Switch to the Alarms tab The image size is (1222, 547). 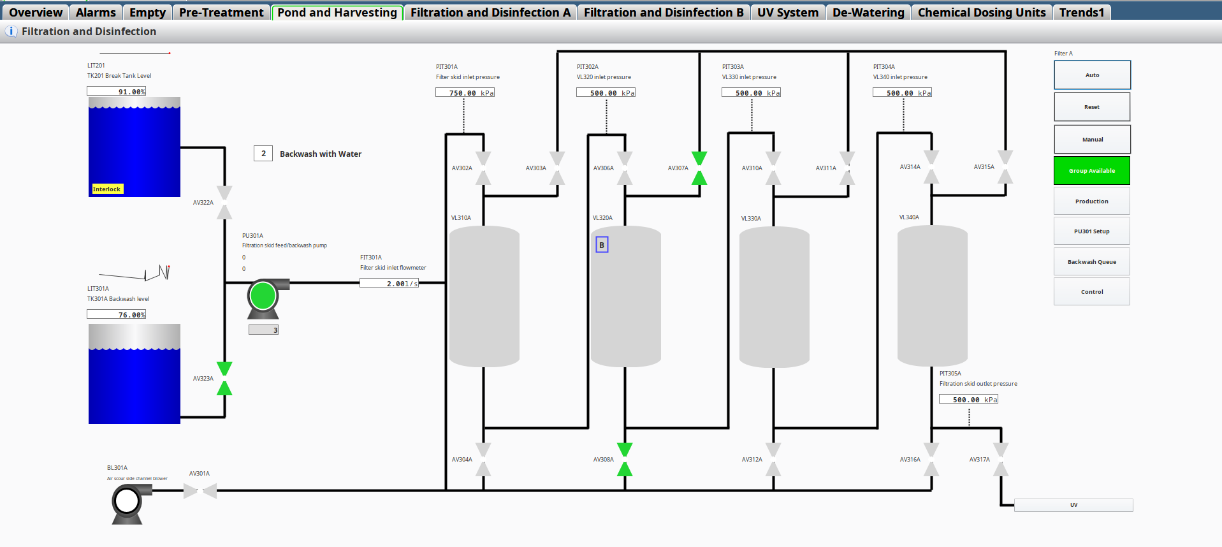coord(96,12)
